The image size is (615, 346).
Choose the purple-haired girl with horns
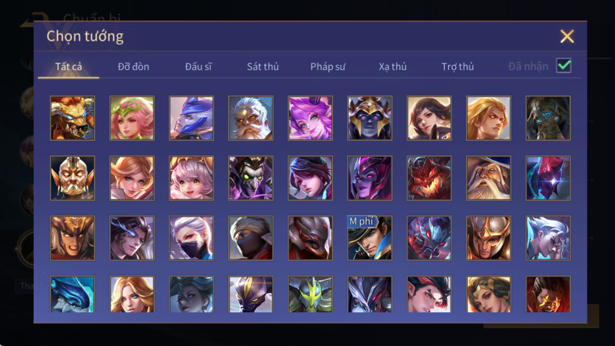[310, 118]
